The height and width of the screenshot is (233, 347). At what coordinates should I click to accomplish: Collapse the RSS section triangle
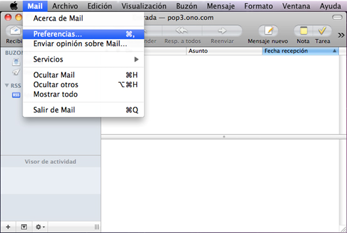point(7,85)
